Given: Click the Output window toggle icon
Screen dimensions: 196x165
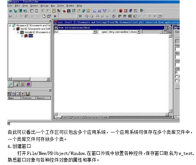Looking at the screenshot, I should [37, 11].
